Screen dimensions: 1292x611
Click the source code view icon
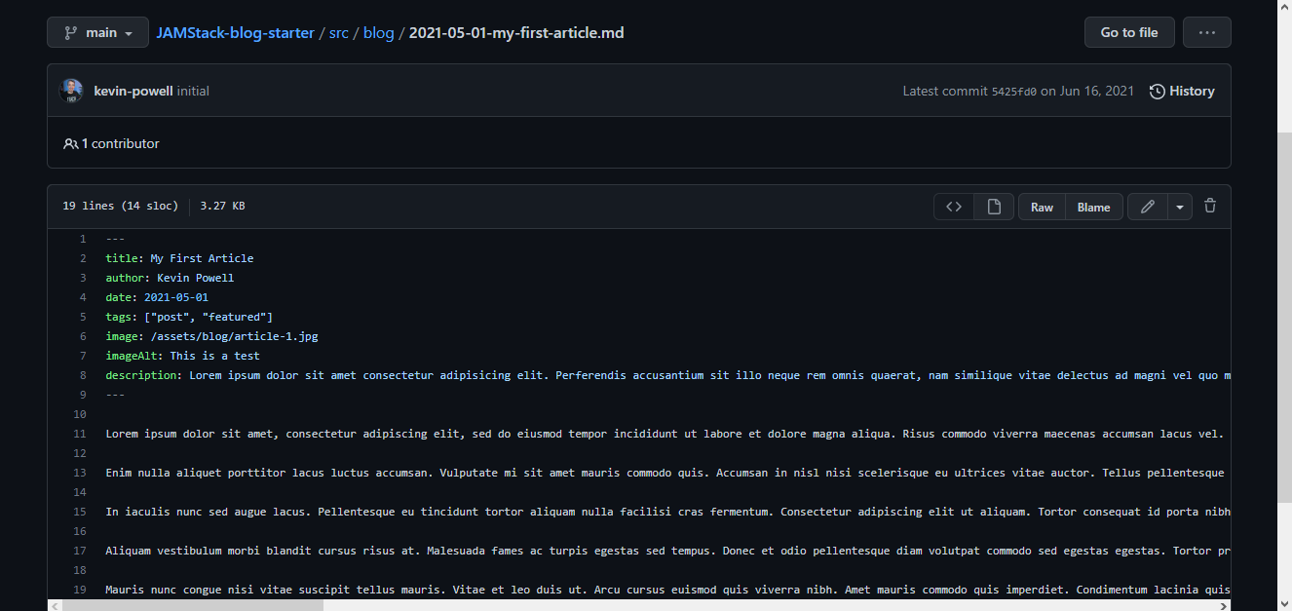(954, 207)
